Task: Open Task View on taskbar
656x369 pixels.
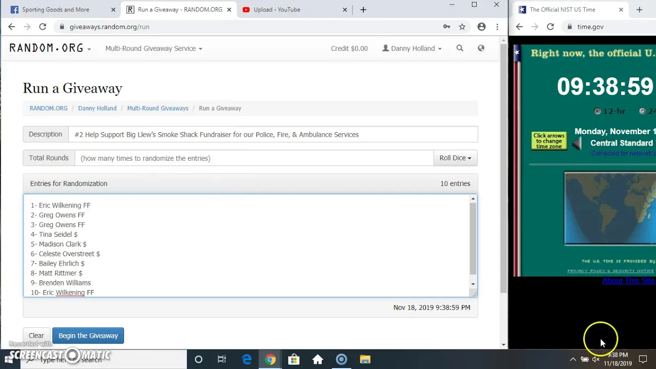Action: point(222,359)
